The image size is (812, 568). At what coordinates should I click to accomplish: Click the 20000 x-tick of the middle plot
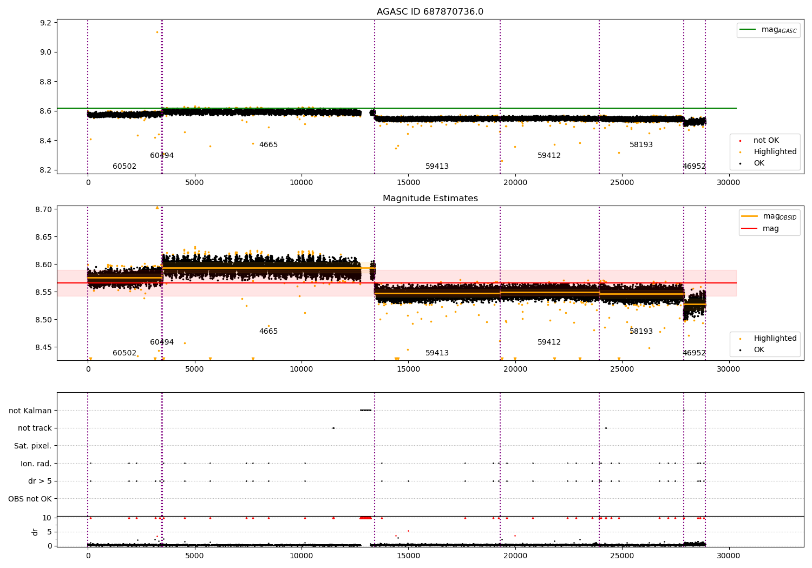[515, 369]
